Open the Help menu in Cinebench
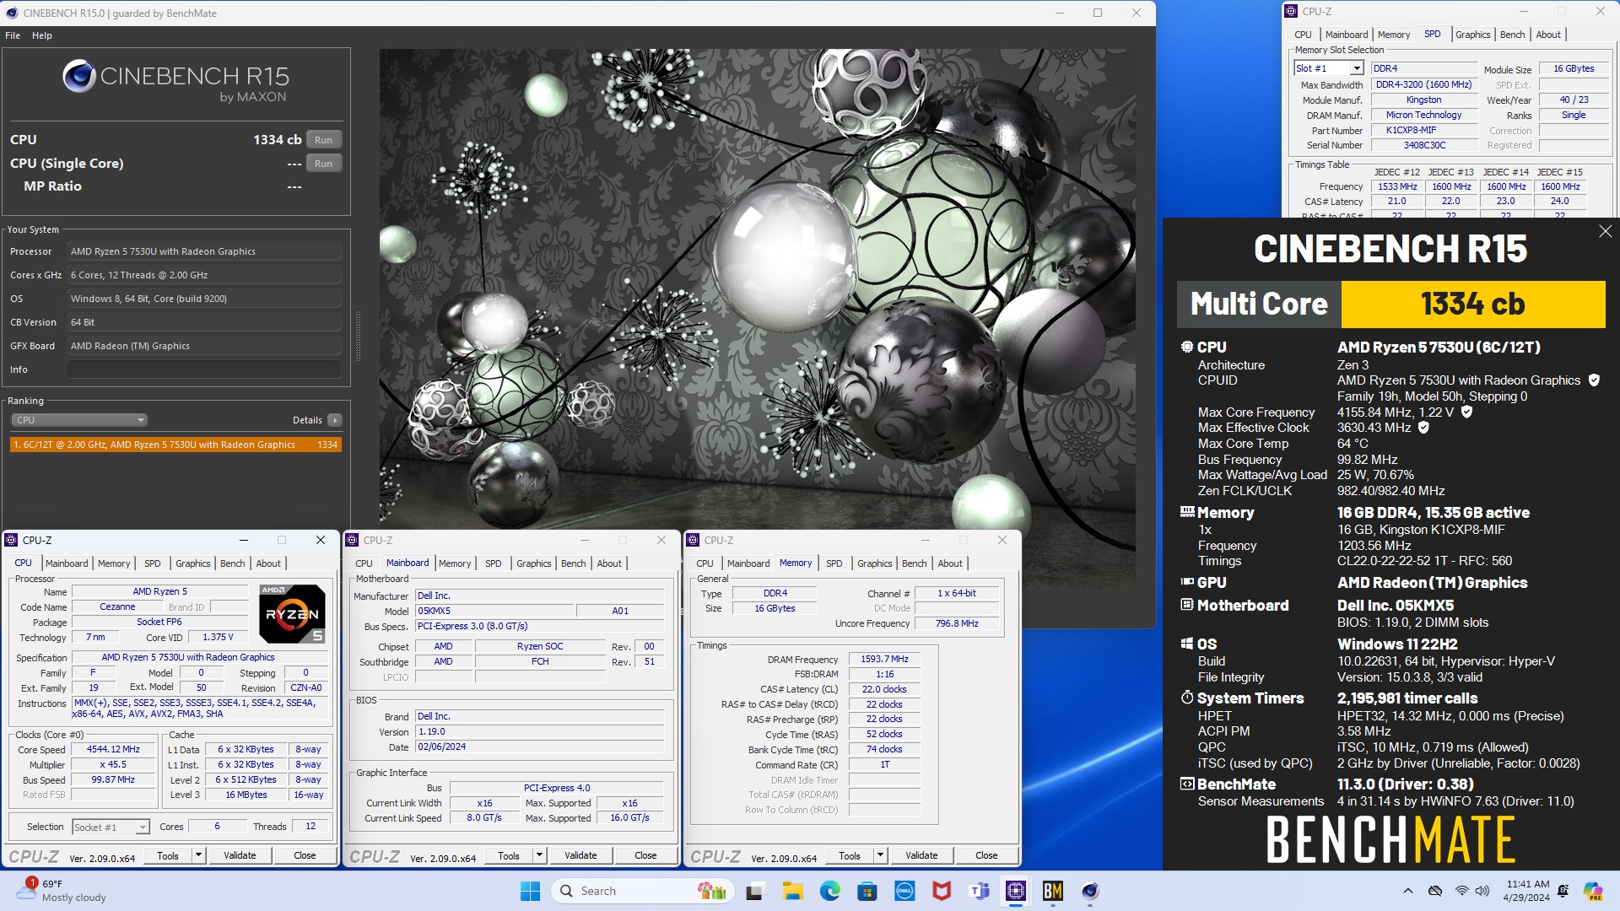 pos(42,35)
